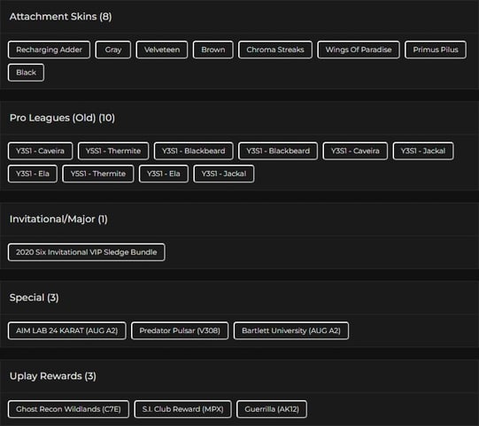Select the Black attachment skin tag
This screenshot has height=426, width=479.
[x=26, y=73]
